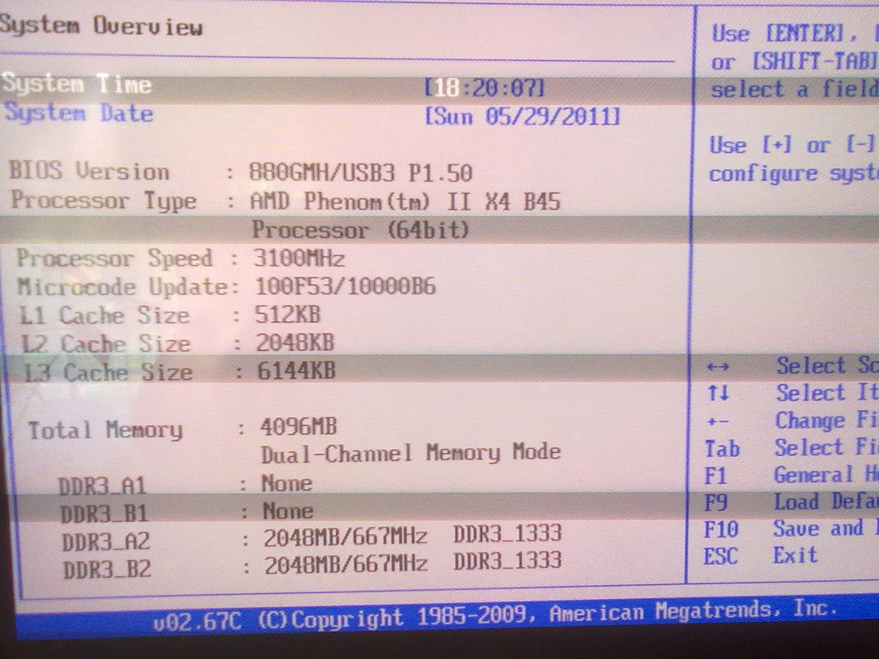
Task: Click the 4096MB total memory value
Action: pyautogui.click(x=299, y=427)
